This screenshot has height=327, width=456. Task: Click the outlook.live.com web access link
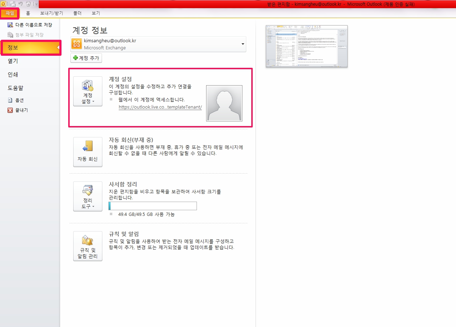[x=160, y=107]
